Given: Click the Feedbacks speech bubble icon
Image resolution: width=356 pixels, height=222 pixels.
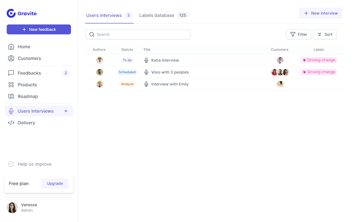Looking at the screenshot, I should (11, 73).
